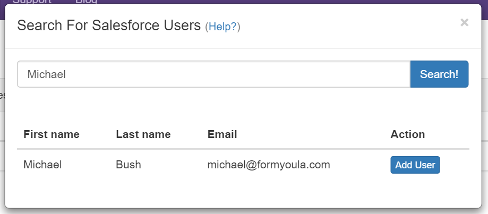This screenshot has width=488, height=214.
Task: Select the Michael first name cell
Action: (x=42, y=165)
